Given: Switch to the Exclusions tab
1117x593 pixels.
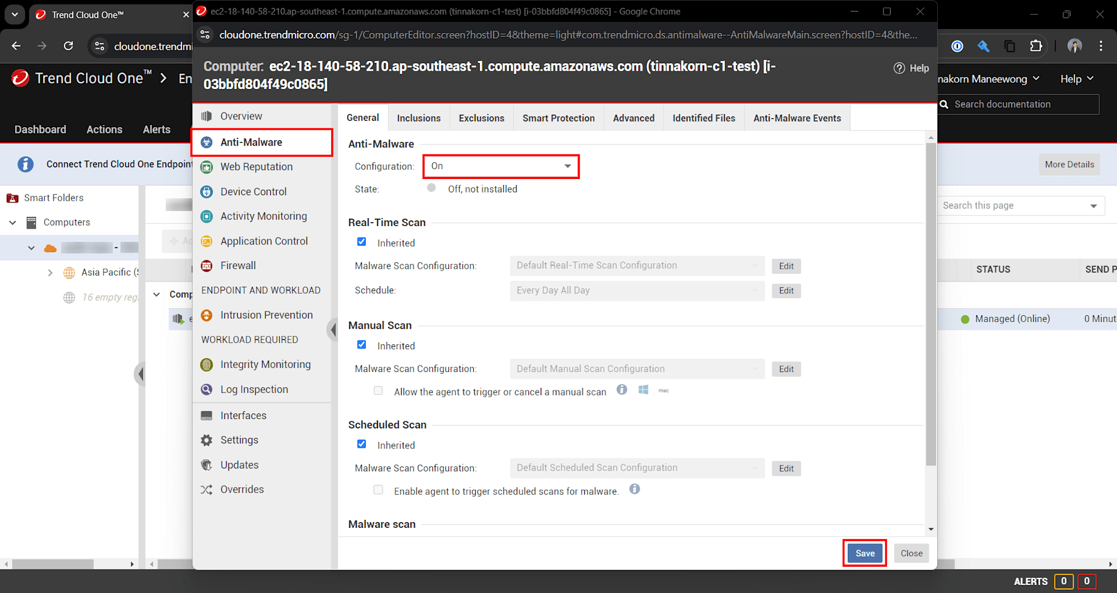Looking at the screenshot, I should click(x=481, y=118).
